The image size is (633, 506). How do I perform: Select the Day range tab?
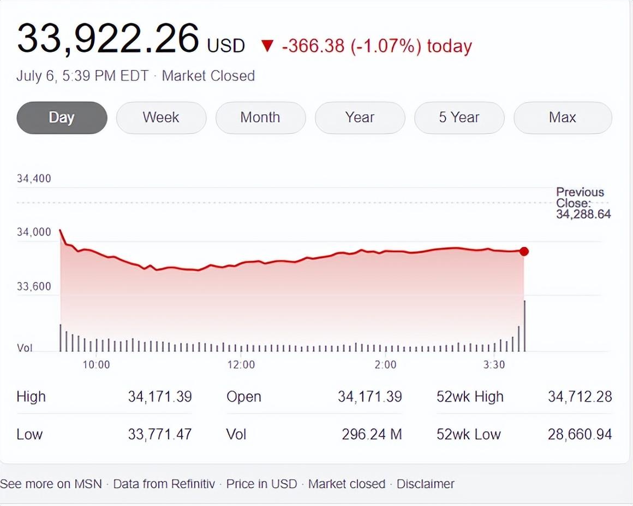point(62,117)
